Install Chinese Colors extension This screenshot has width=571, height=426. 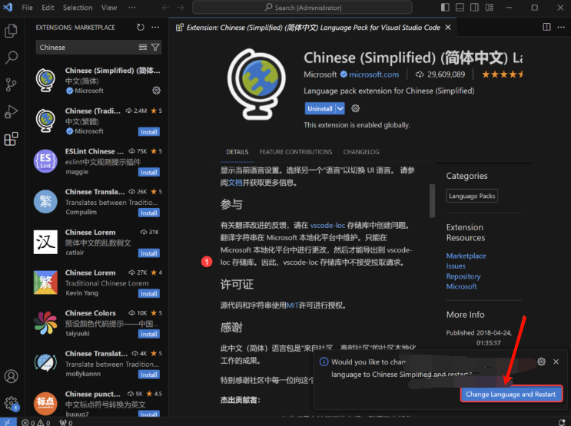tap(149, 334)
